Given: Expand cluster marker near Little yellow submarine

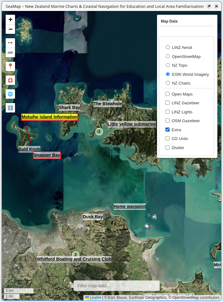Looking at the screenshot, I should [99, 132].
